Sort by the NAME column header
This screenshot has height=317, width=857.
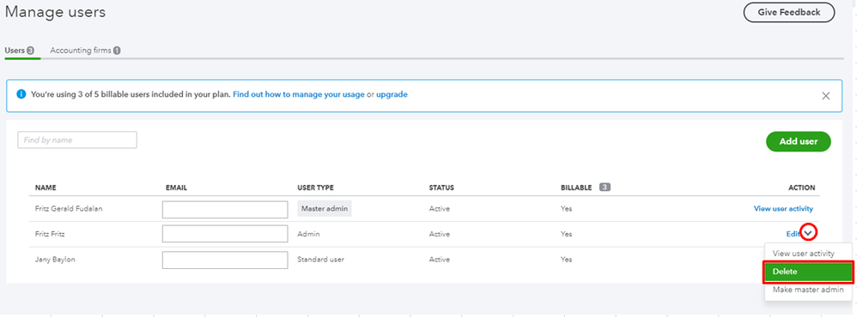[46, 188]
